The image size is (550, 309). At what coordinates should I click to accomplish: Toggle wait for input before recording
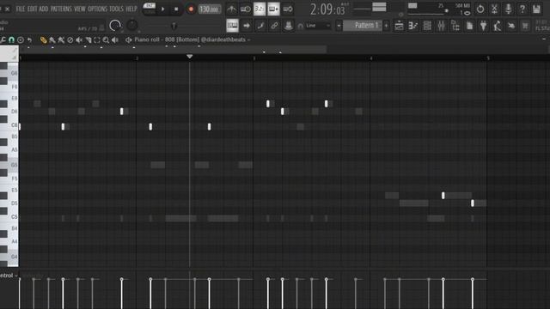click(245, 9)
